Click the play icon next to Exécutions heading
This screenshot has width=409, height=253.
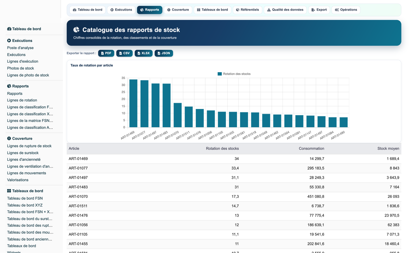(x=9, y=41)
